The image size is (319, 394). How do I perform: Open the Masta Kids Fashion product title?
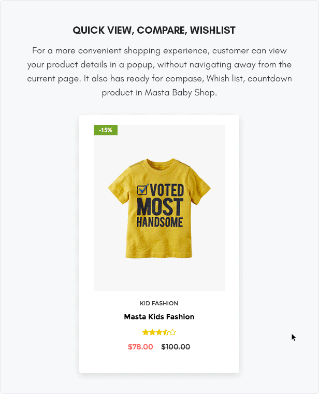click(159, 317)
